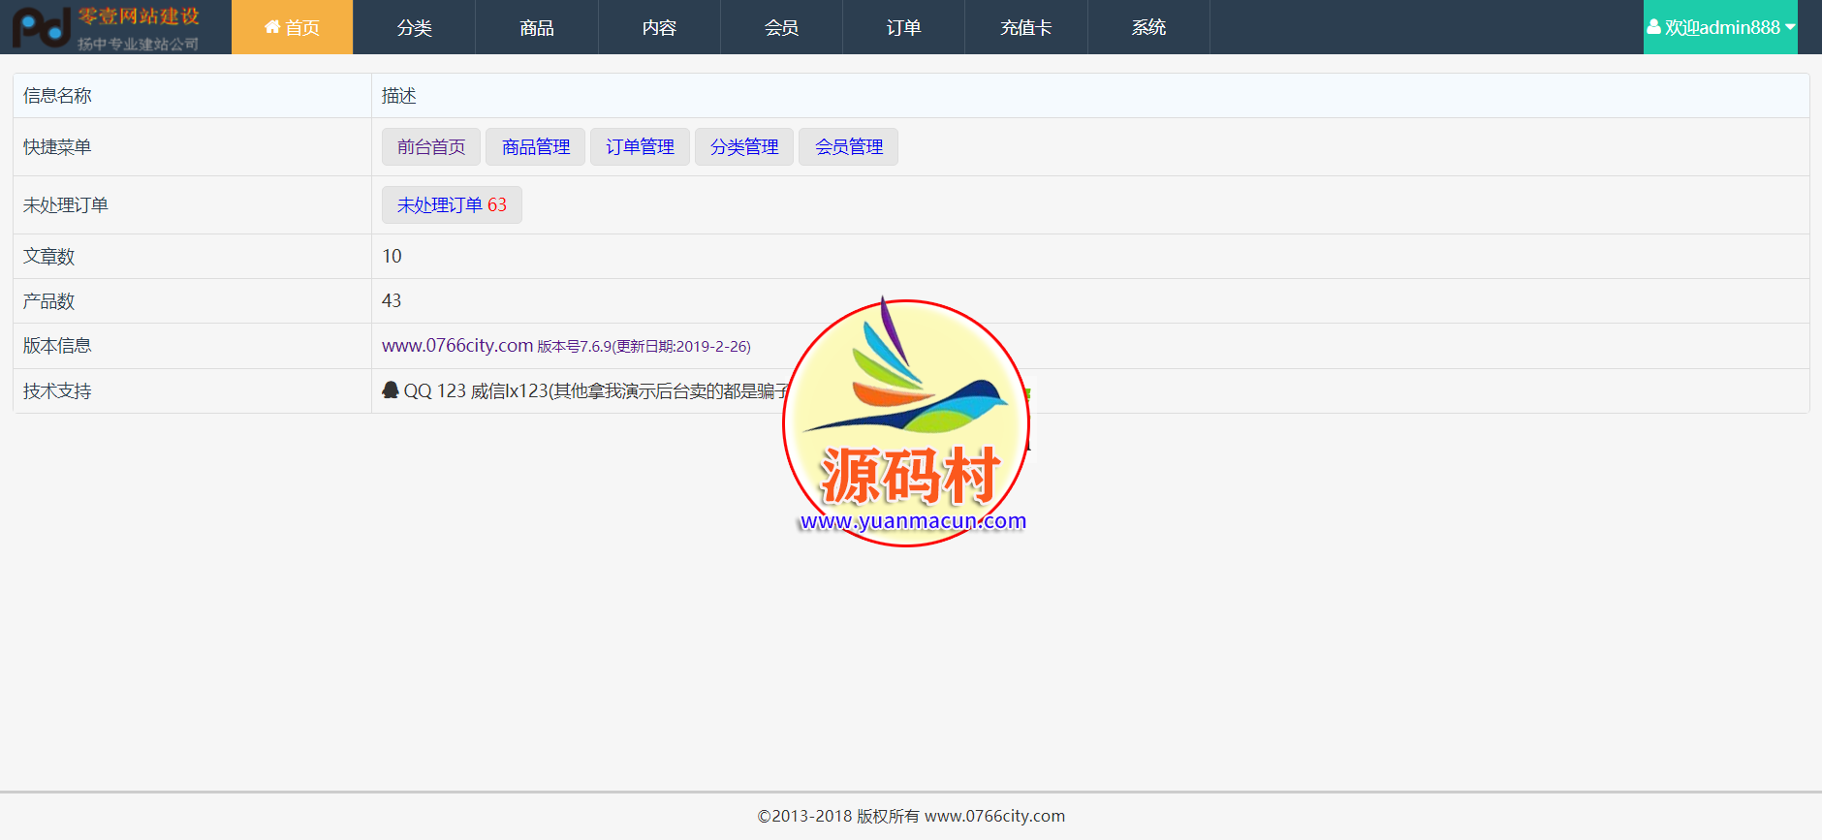The image size is (1822, 840).
Task: Click the home icon in navigation bar
Action: (272, 27)
